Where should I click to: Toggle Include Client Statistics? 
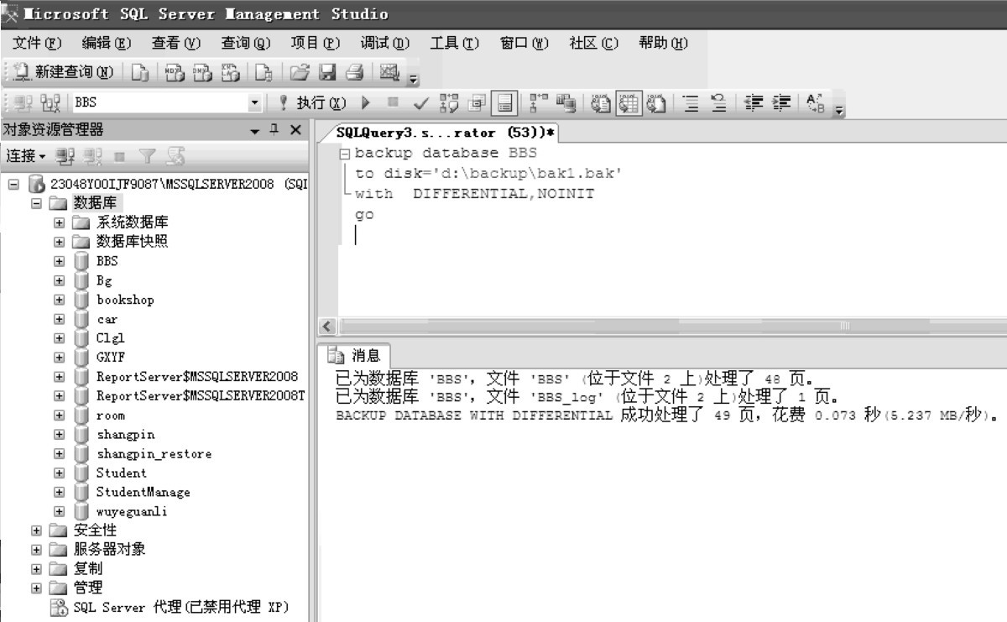pyautogui.click(x=566, y=103)
